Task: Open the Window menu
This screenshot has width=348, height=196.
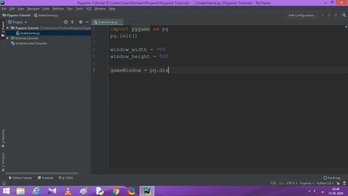Action: 100,9
